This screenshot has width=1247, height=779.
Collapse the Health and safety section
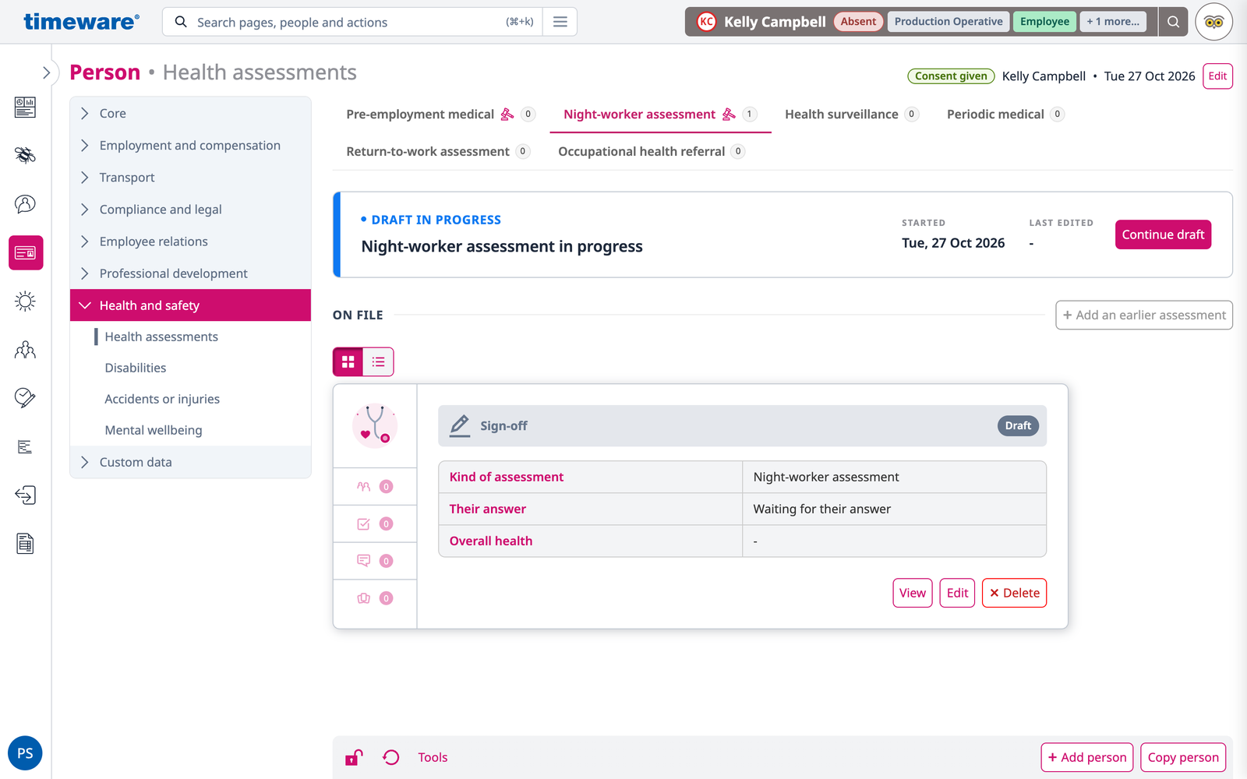pos(190,305)
